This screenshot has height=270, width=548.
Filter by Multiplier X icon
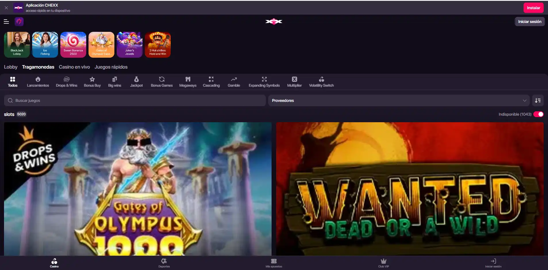pos(295,82)
